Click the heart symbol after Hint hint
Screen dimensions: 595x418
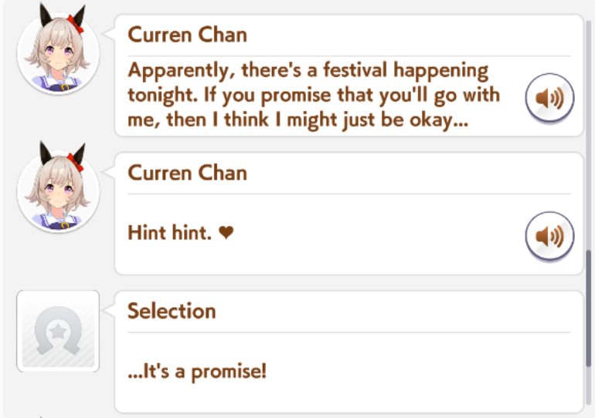(x=226, y=232)
